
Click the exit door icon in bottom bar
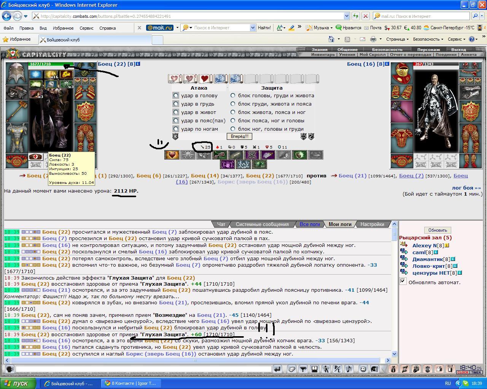coord(450,369)
